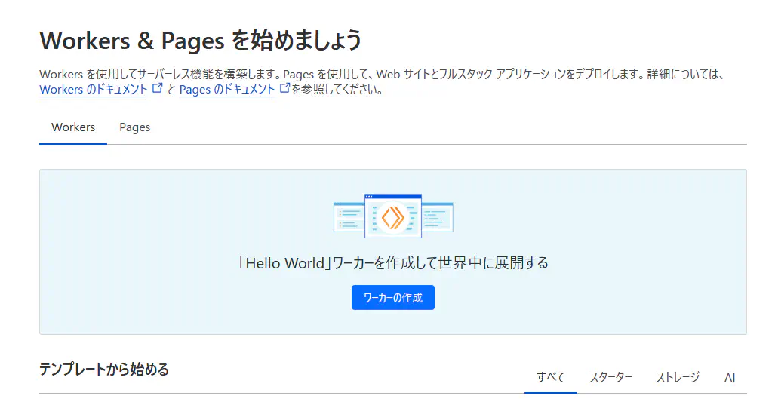Click the right browser window illustration

tap(438, 217)
